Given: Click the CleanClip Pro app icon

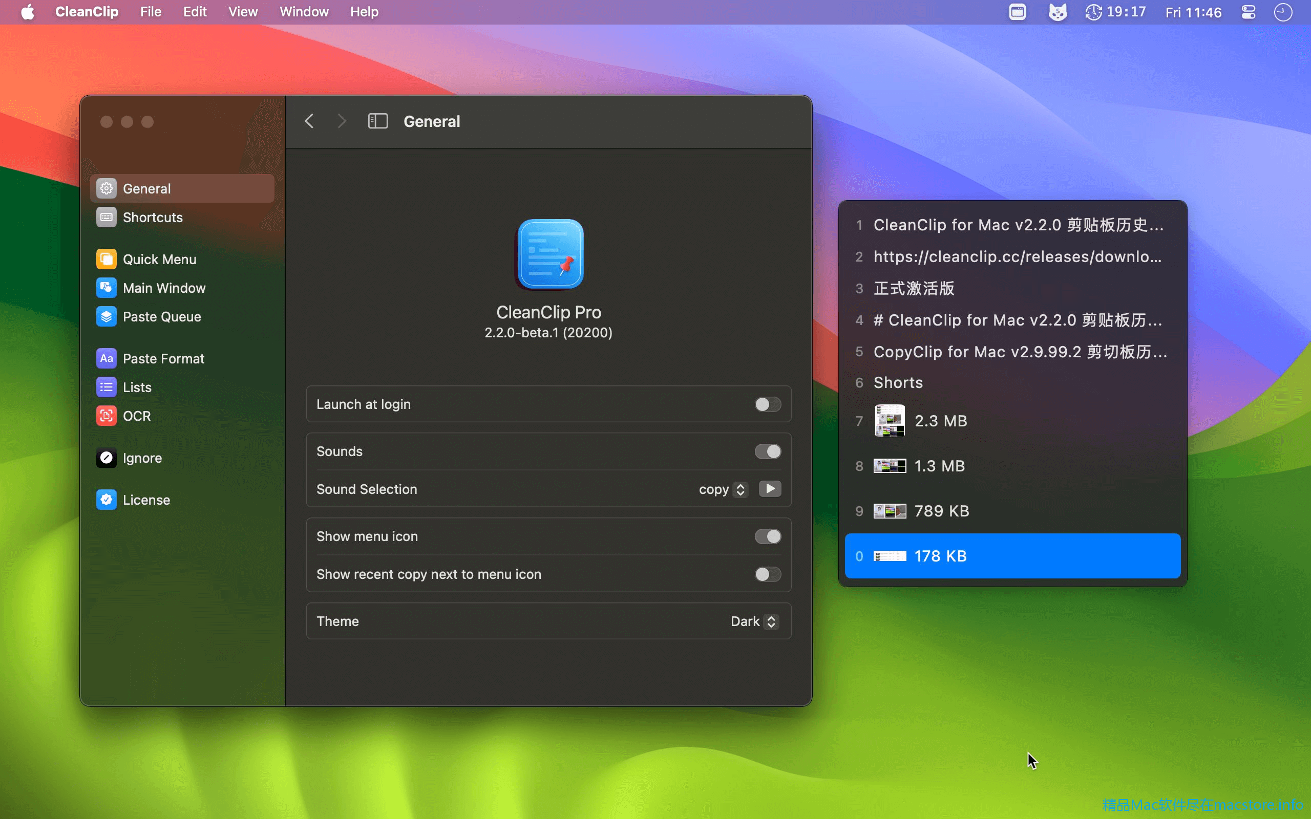Looking at the screenshot, I should pyautogui.click(x=549, y=253).
